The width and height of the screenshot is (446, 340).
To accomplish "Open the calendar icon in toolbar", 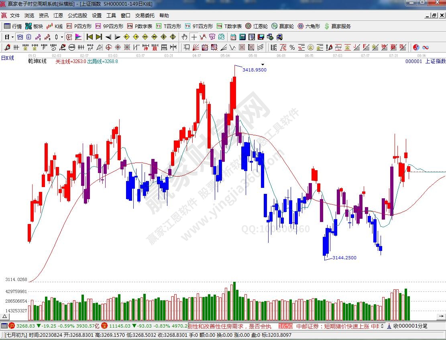I will point(233,37).
